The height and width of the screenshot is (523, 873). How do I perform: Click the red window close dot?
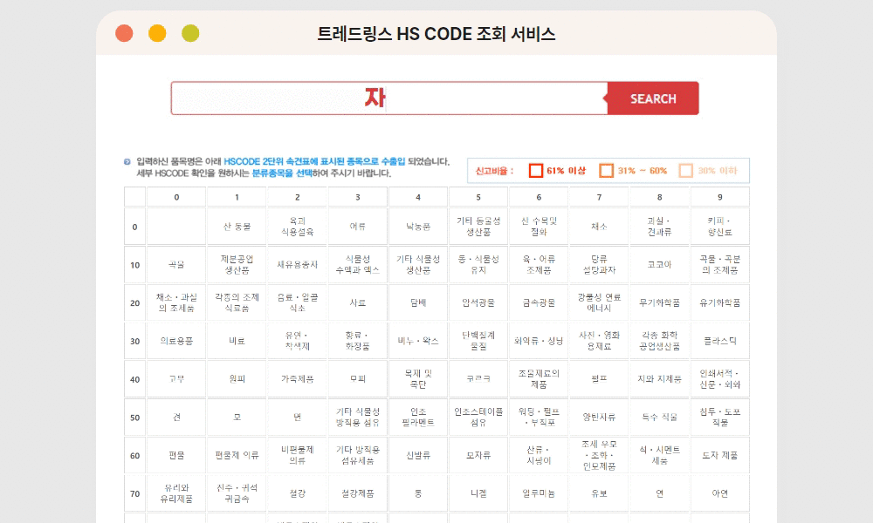(x=124, y=33)
